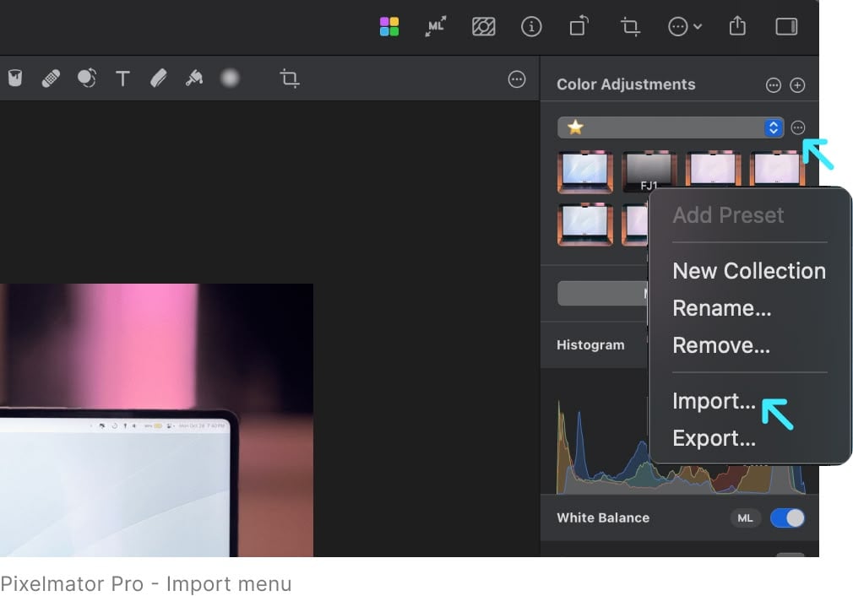
Task: Select the crop tool in tool options bar
Action: click(x=290, y=79)
